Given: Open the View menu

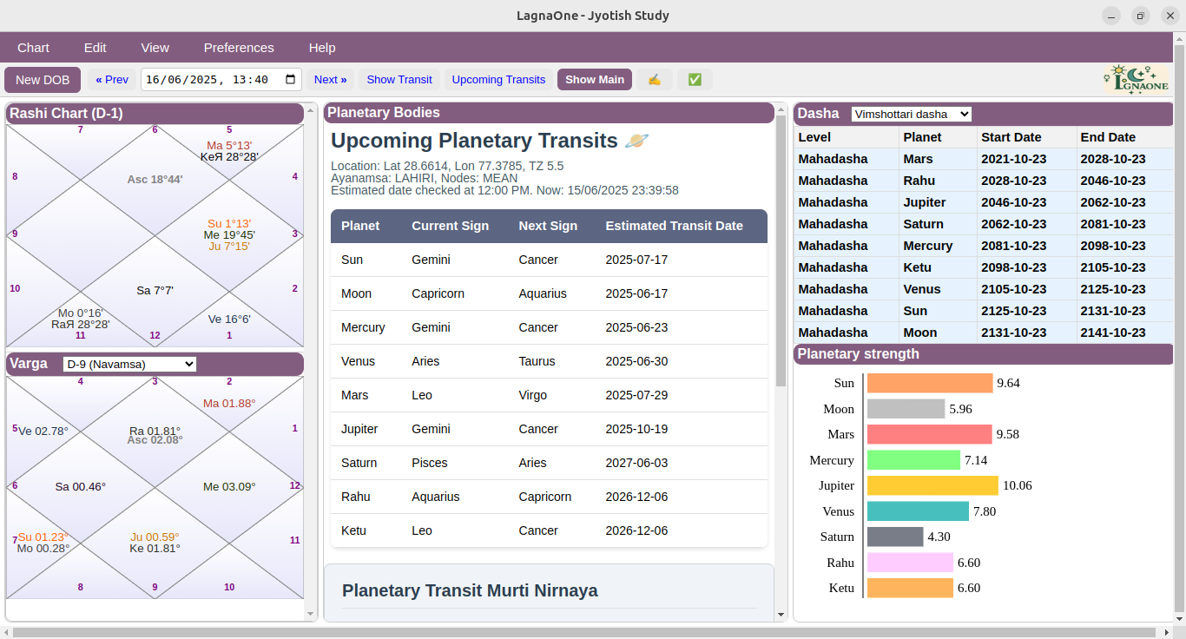Looking at the screenshot, I should (155, 48).
